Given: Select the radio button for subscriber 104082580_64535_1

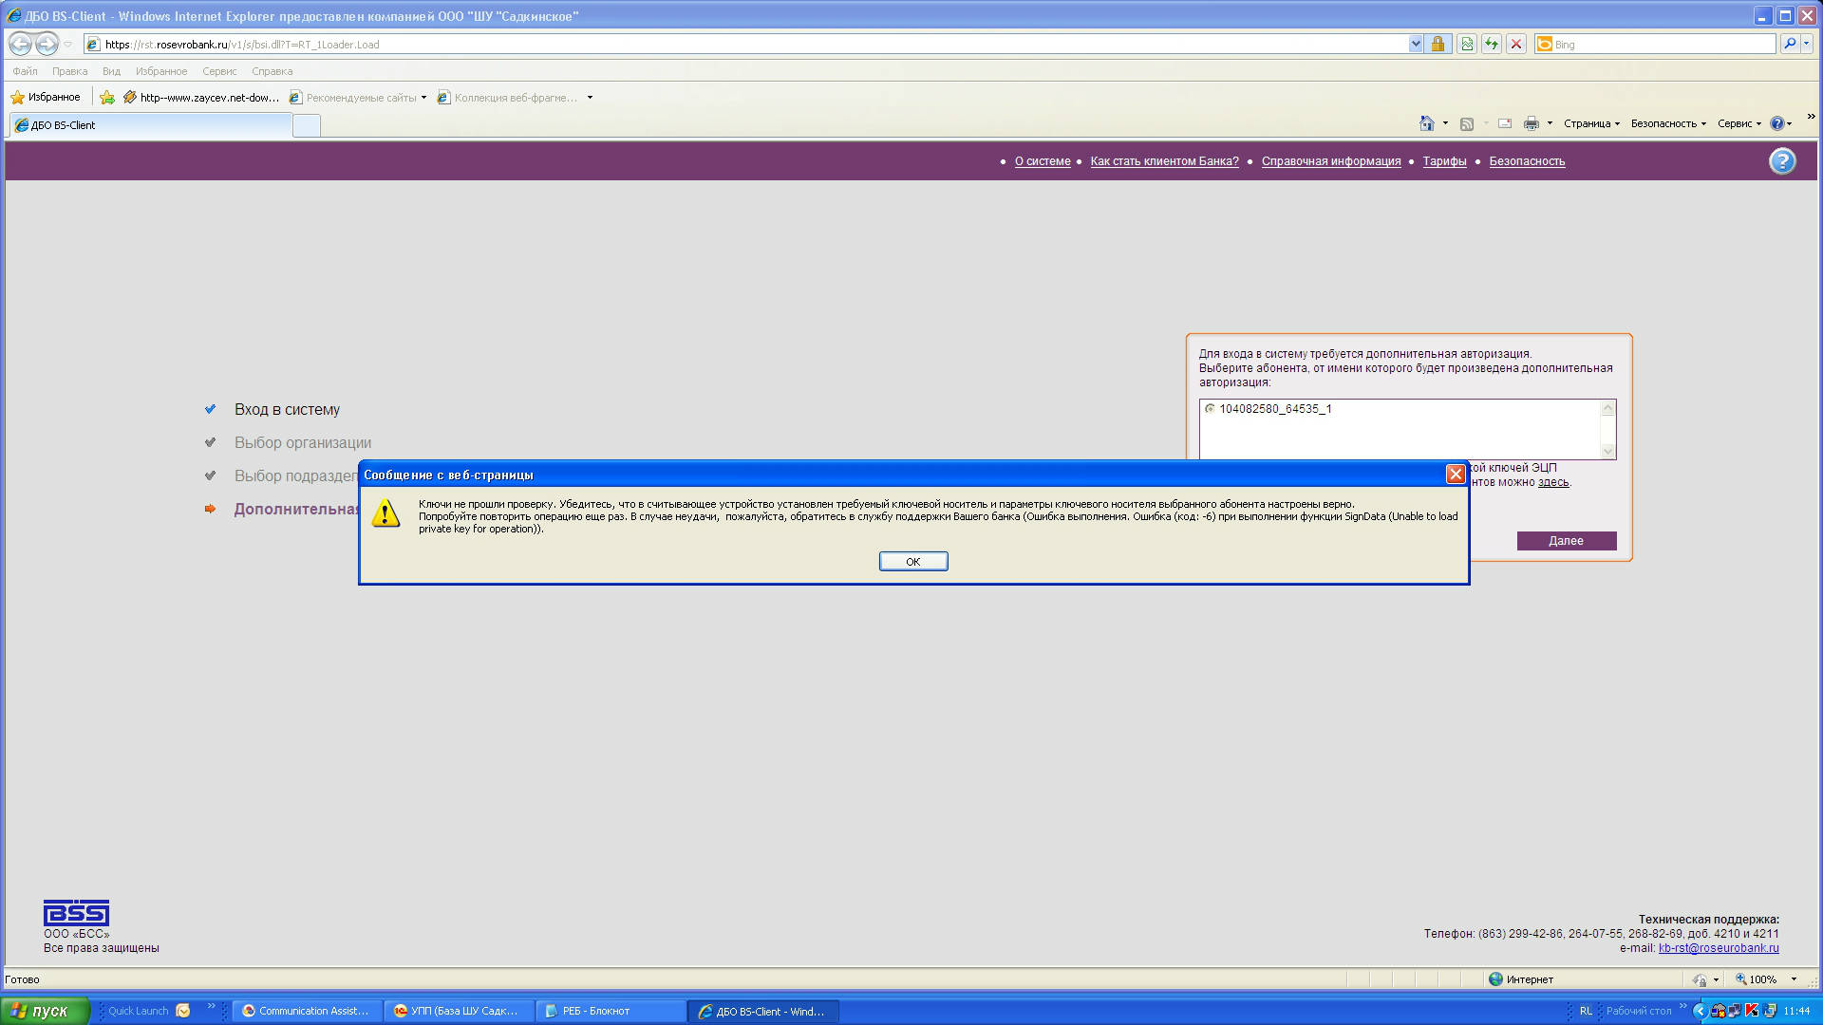Looking at the screenshot, I should 1210,409.
